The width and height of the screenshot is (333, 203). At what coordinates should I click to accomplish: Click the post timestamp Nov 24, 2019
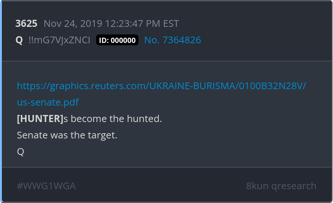pos(73,24)
